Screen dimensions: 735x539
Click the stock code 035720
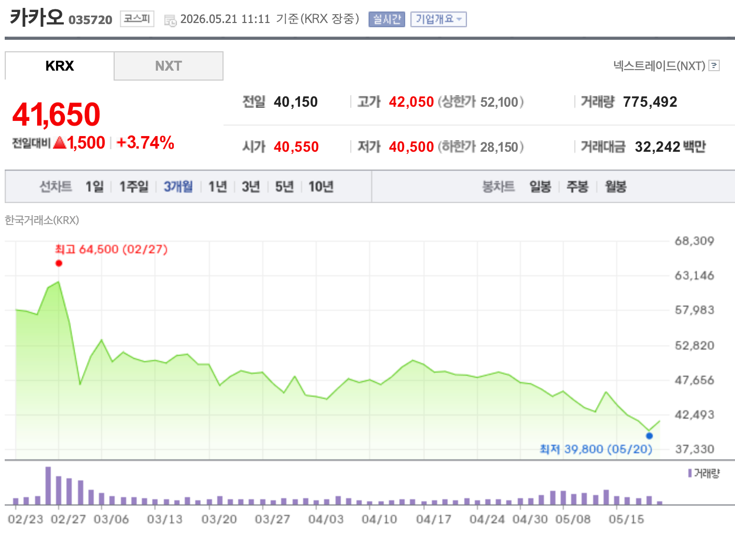pyautogui.click(x=91, y=20)
